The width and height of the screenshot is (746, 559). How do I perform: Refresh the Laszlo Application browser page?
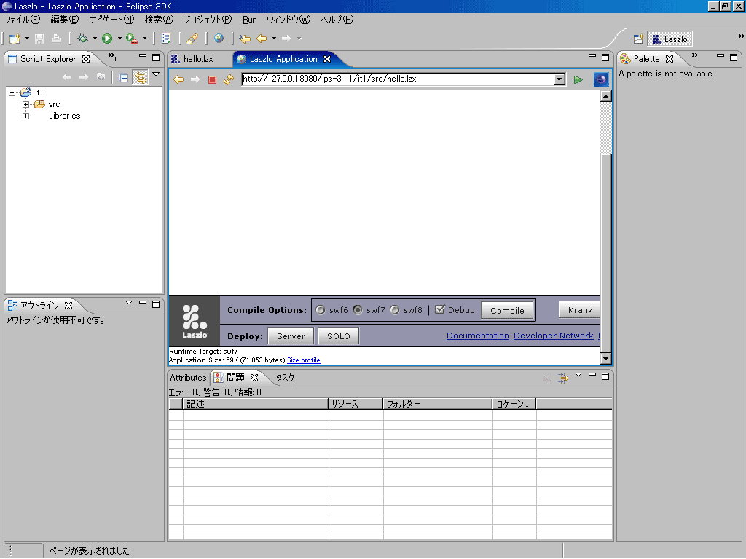pos(229,79)
